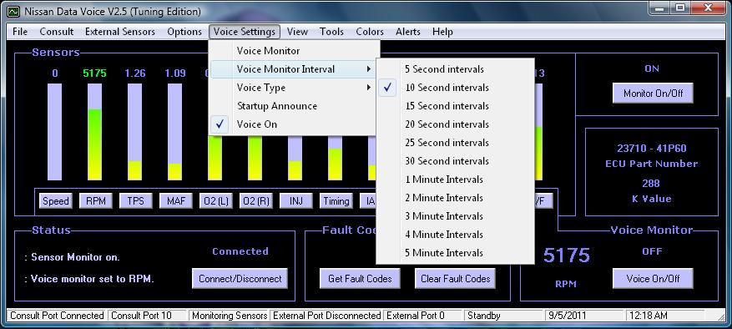Click the 9/5/2011 date field
The height and width of the screenshot is (329, 732).
[584, 316]
